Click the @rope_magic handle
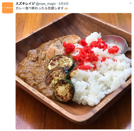Screen dimensions: 134x131 pos(46,4)
